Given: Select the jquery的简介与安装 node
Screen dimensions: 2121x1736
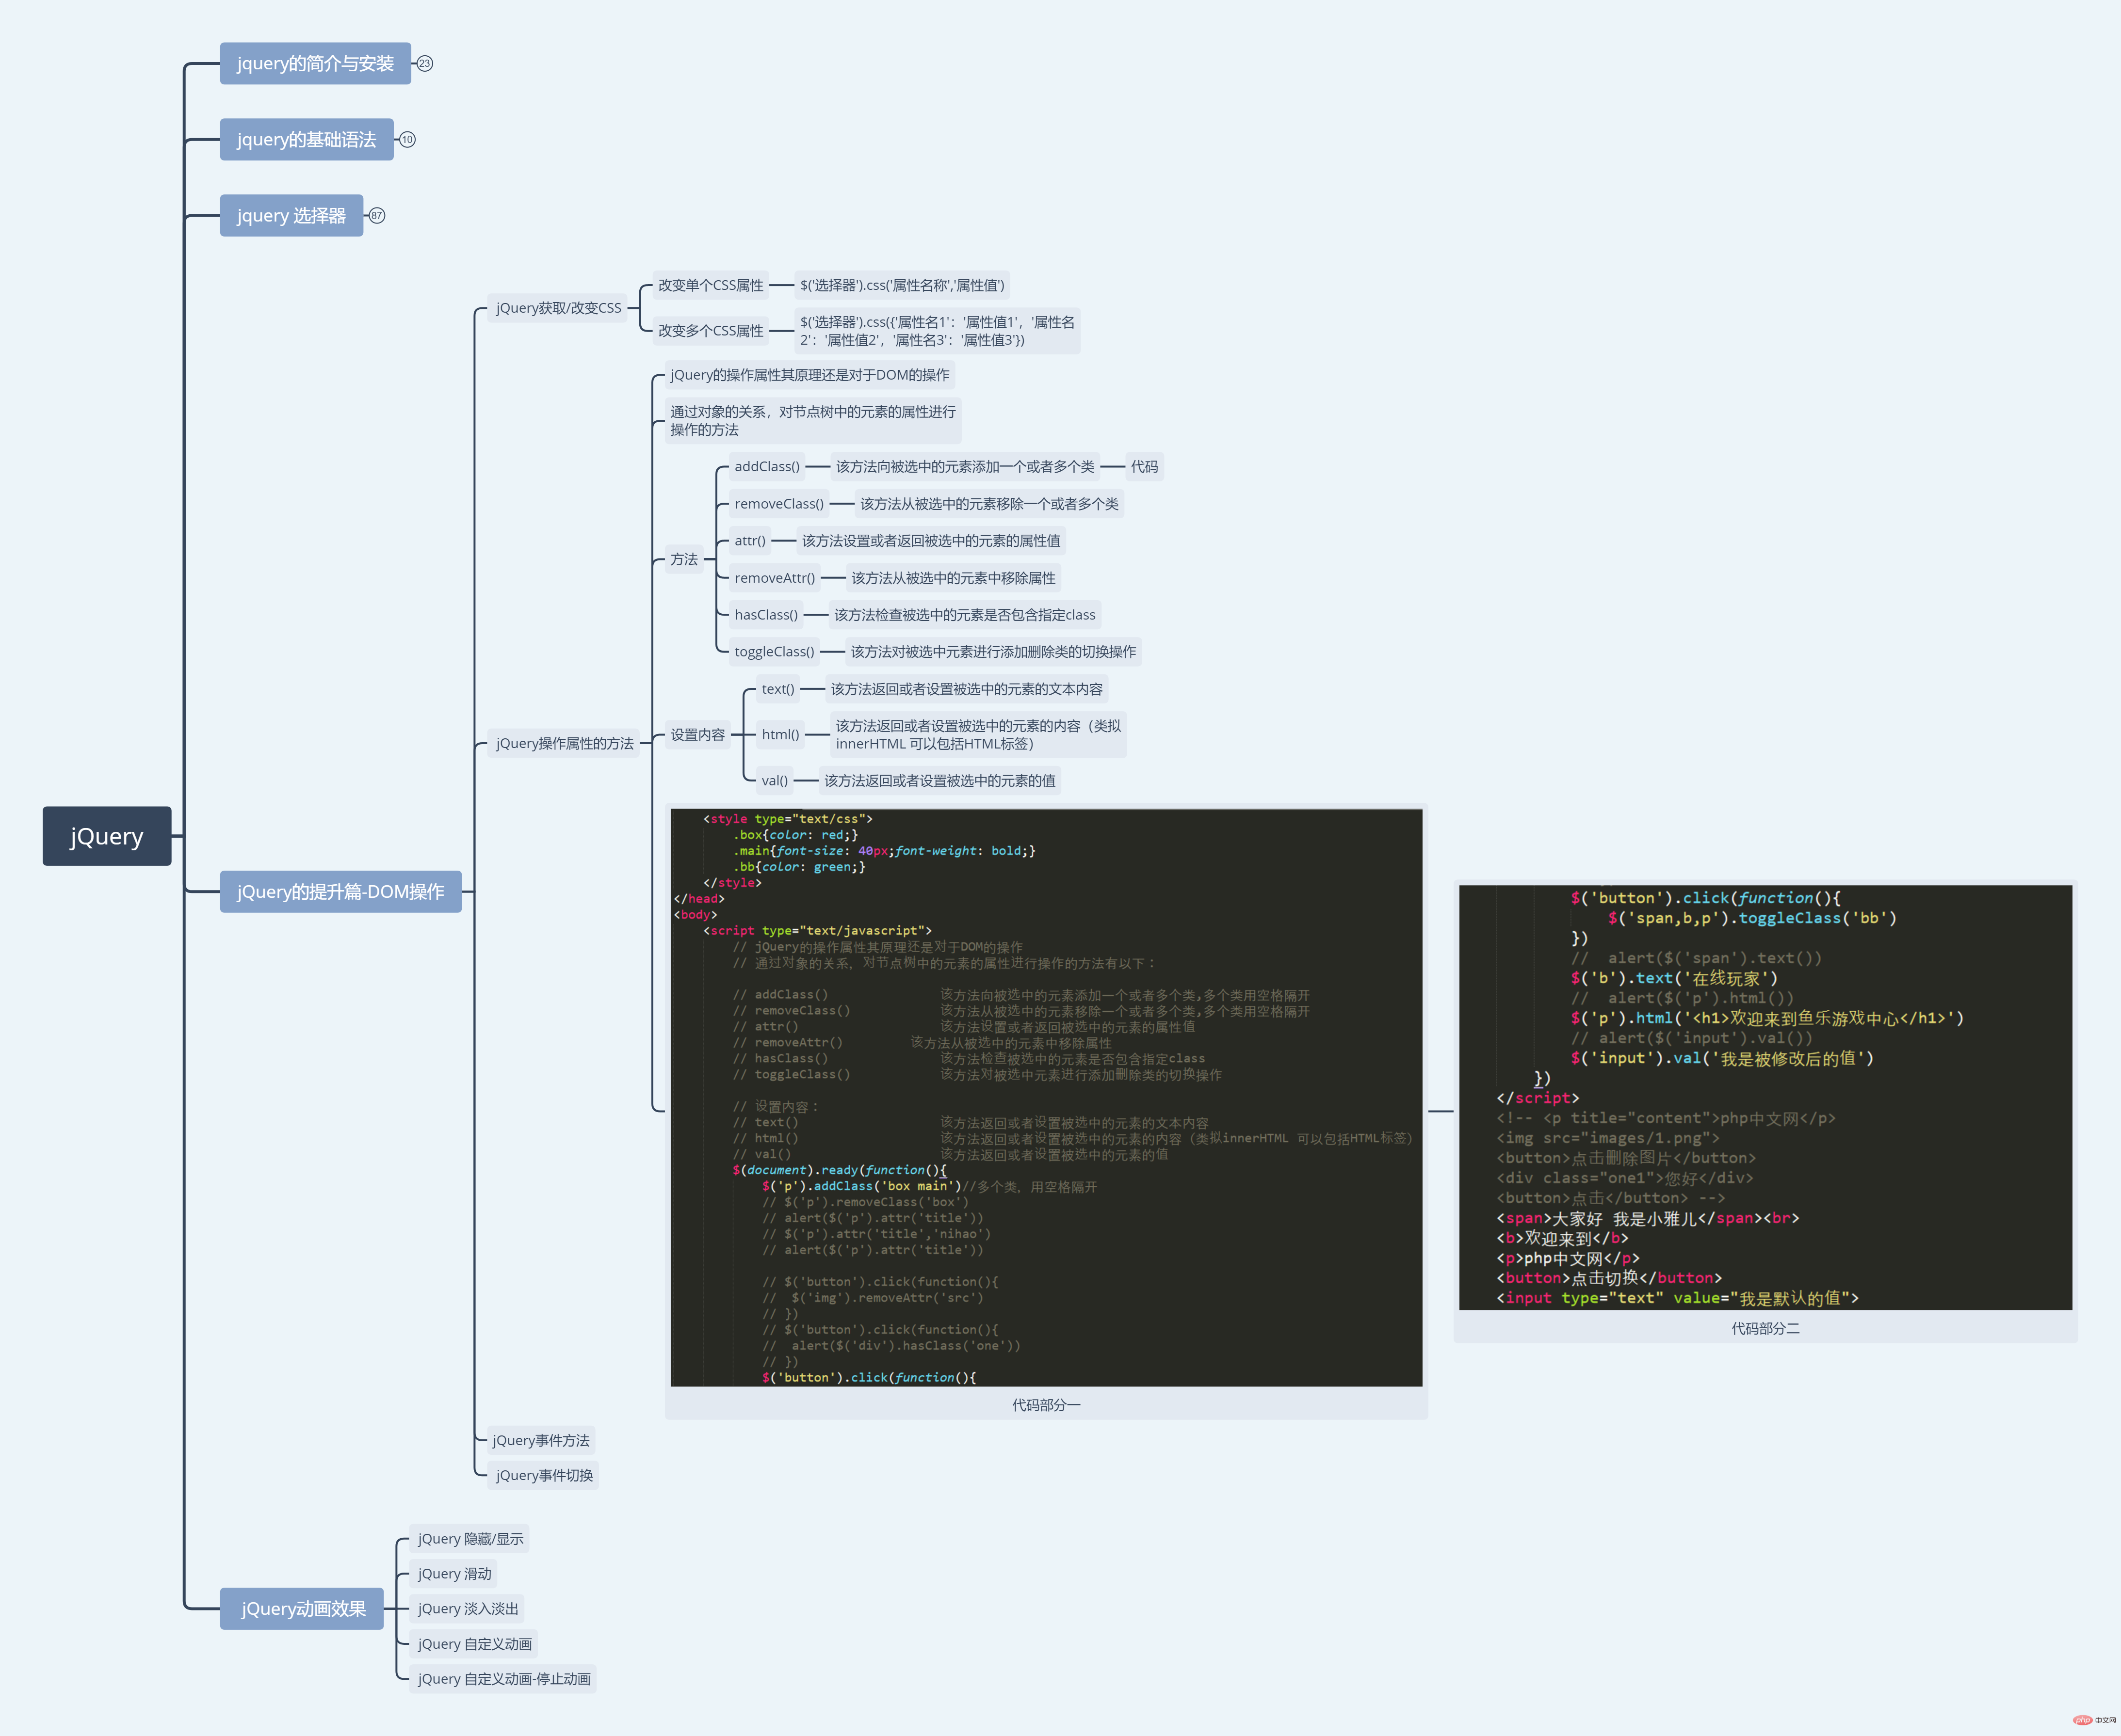Looking at the screenshot, I should pos(315,64).
